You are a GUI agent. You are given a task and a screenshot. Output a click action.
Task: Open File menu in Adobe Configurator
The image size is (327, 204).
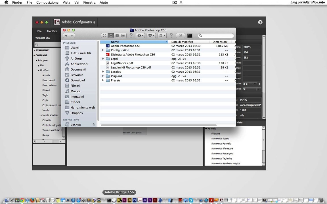[x=39, y=31]
